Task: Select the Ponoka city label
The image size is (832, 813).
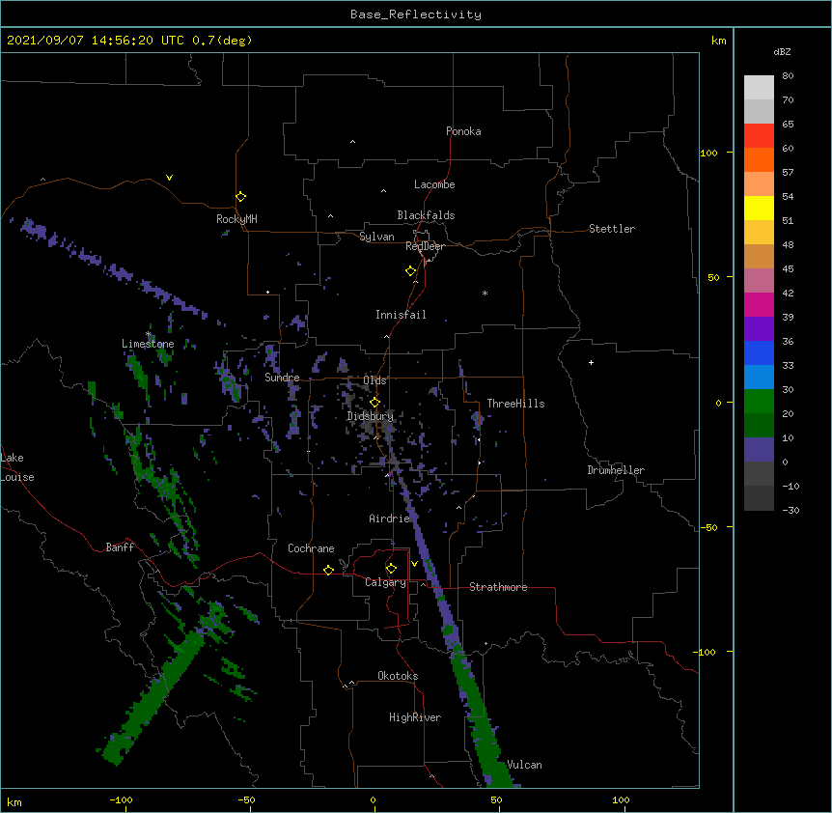Action: (x=463, y=131)
